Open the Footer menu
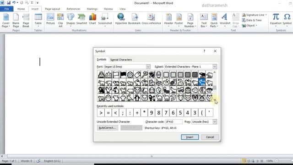This screenshot has height=165, width=293. [179, 20]
